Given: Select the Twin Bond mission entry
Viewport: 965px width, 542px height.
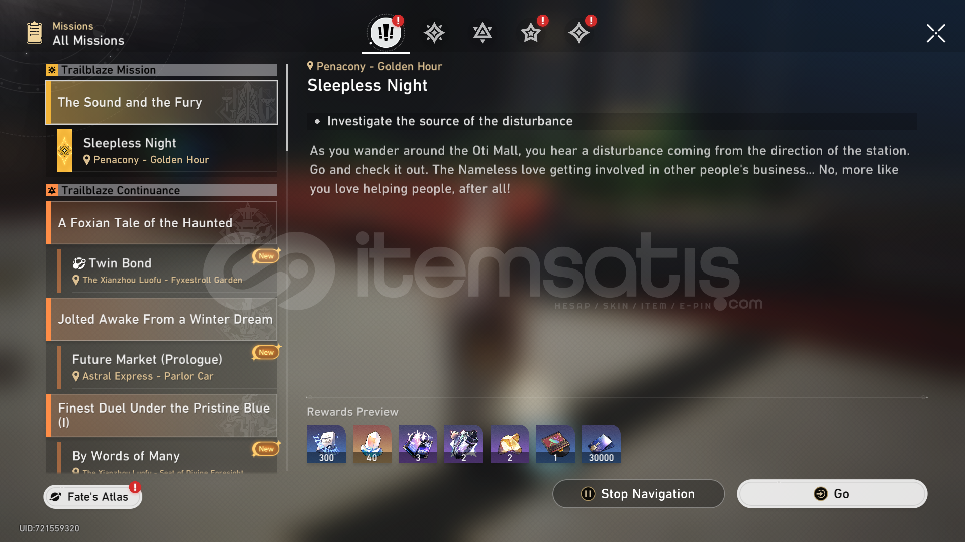Looking at the screenshot, I should click(x=167, y=271).
